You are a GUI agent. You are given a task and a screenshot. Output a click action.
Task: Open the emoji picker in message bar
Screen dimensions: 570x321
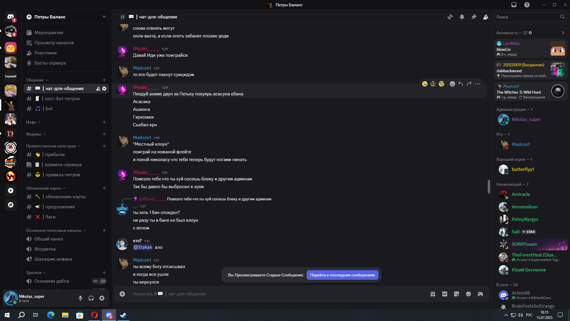tap(468, 294)
